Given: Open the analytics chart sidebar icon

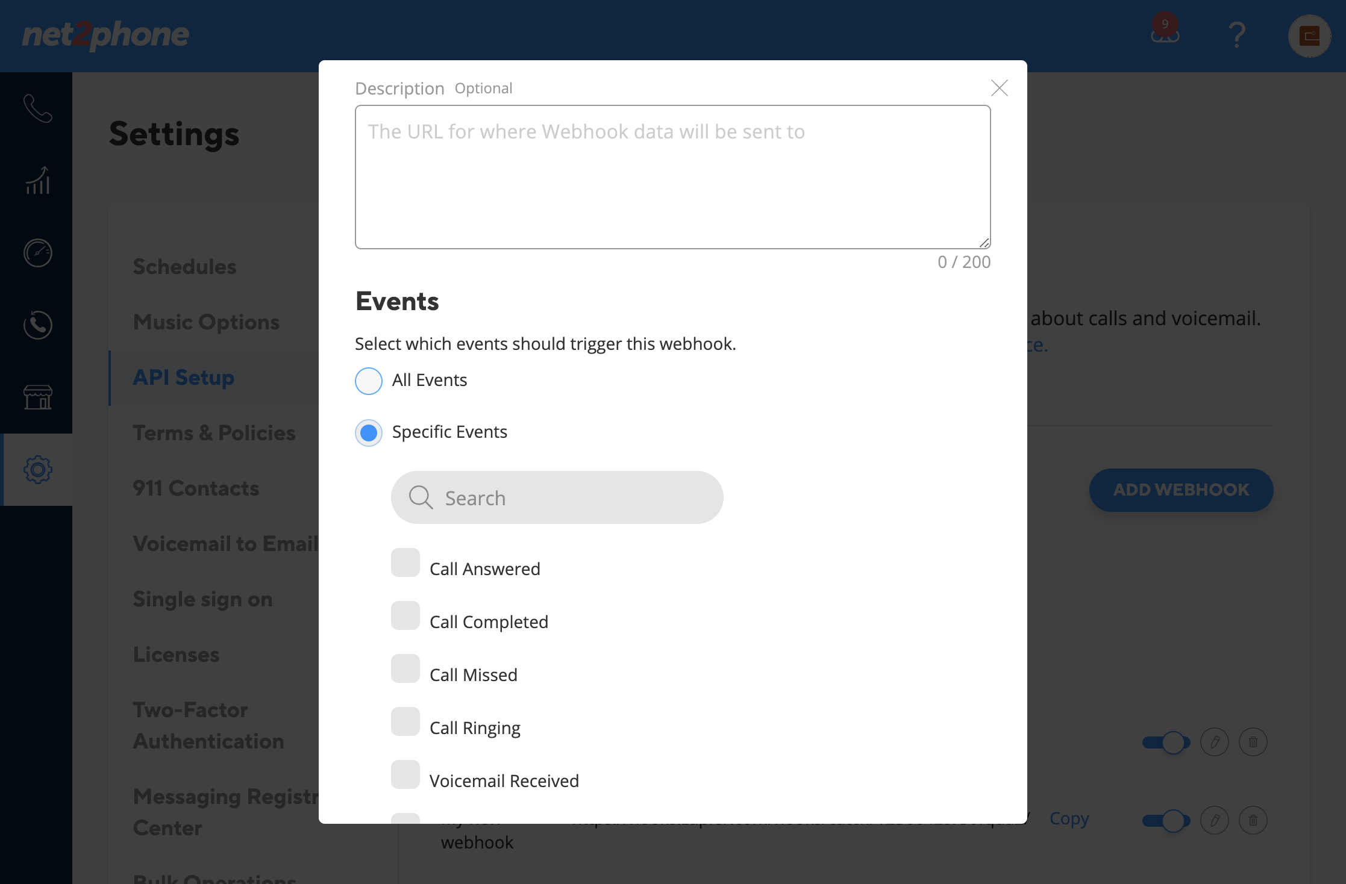Looking at the screenshot, I should pos(37,181).
